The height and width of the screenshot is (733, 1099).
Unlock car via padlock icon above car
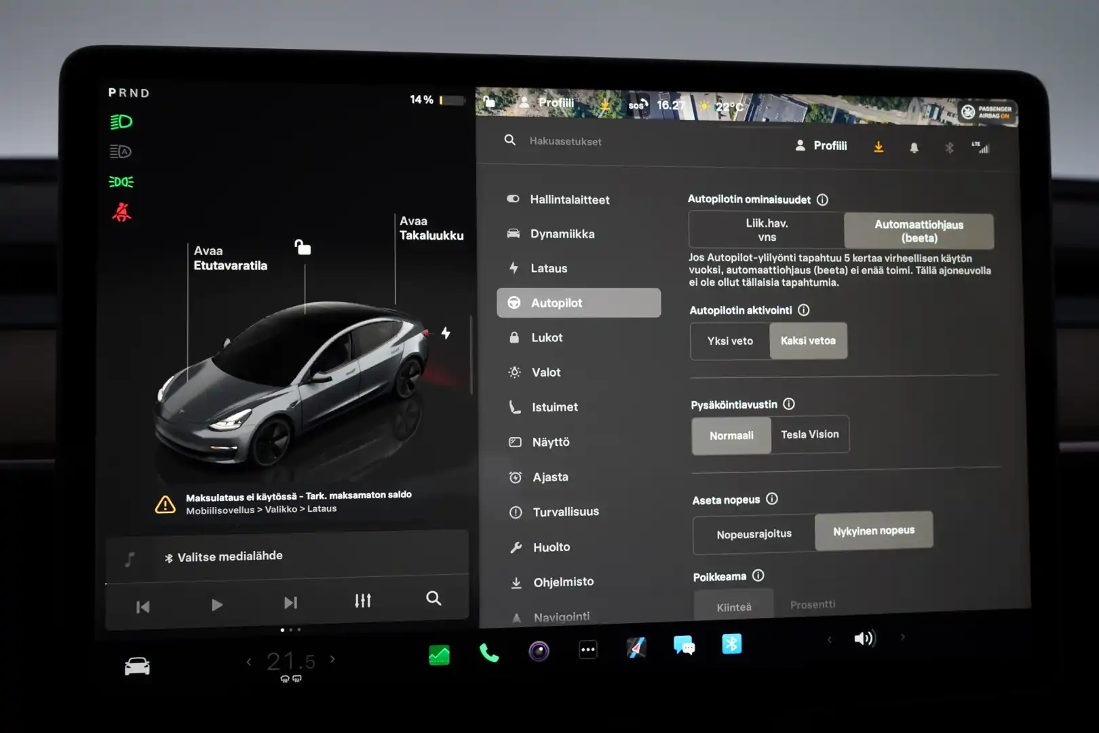(x=303, y=247)
